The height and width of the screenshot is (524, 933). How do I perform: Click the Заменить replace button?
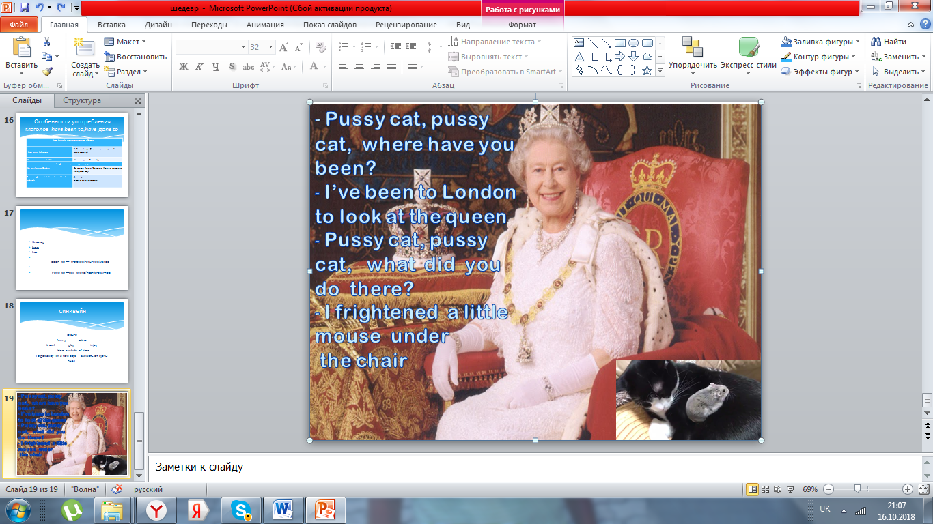[898, 57]
